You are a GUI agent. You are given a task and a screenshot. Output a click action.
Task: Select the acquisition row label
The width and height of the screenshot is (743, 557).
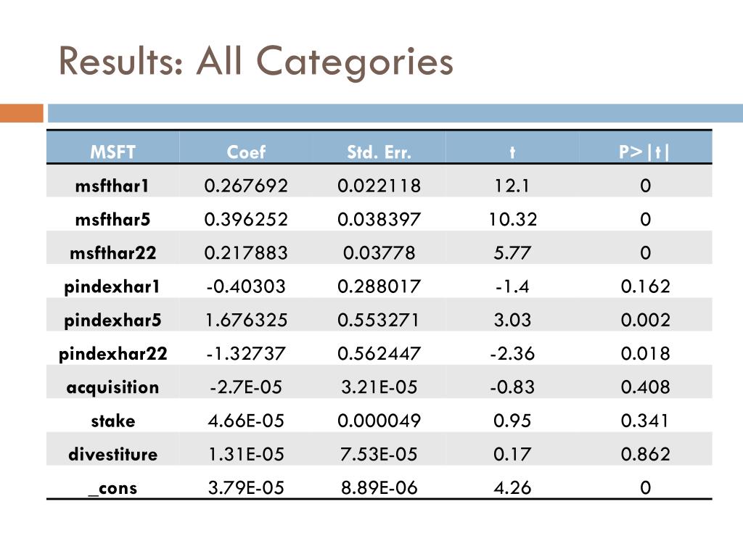112,388
